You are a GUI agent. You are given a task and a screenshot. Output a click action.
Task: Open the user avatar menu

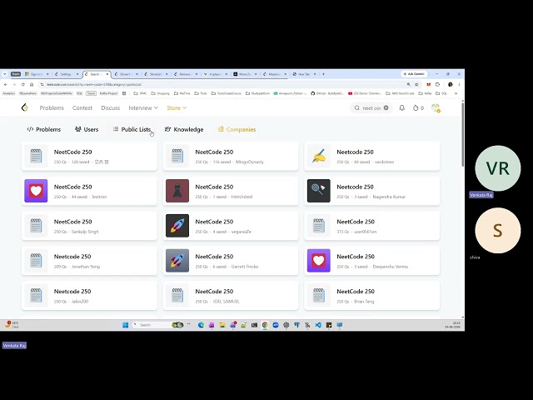436,108
